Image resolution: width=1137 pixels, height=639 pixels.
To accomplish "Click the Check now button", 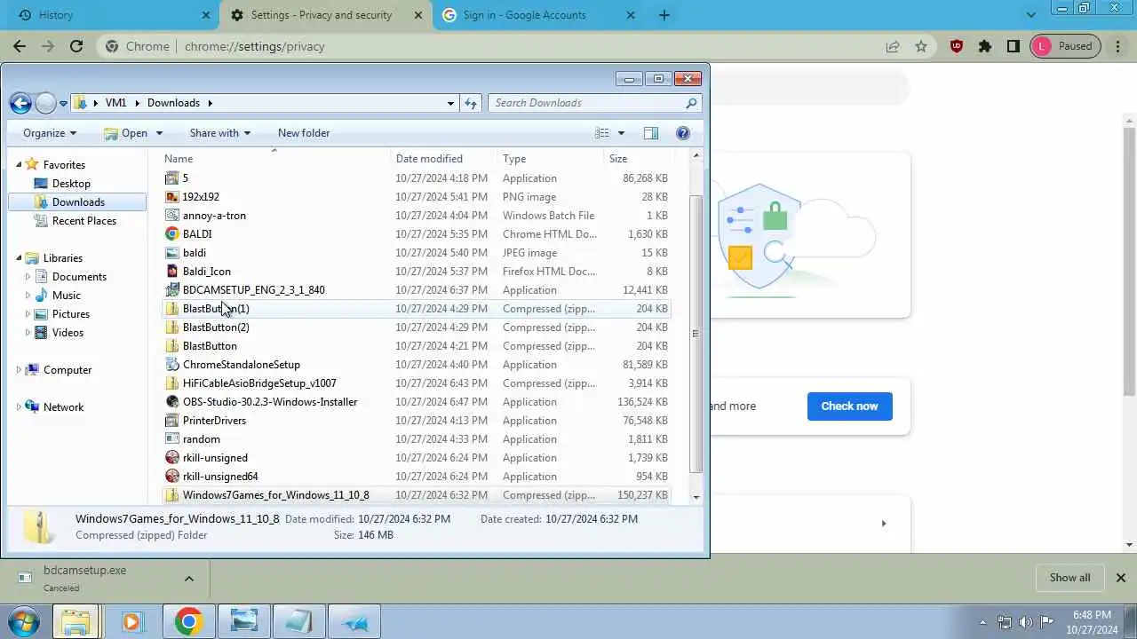I will pos(850,406).
